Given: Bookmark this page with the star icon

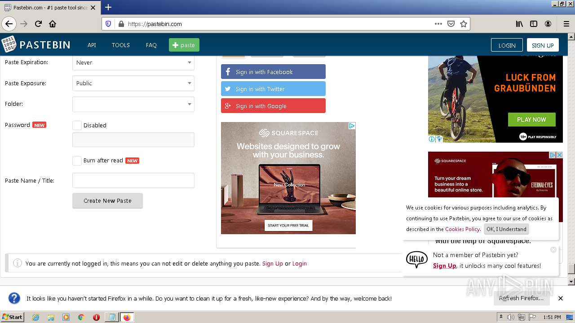Looking at the screenshot, I should click(x=464, y=24).
